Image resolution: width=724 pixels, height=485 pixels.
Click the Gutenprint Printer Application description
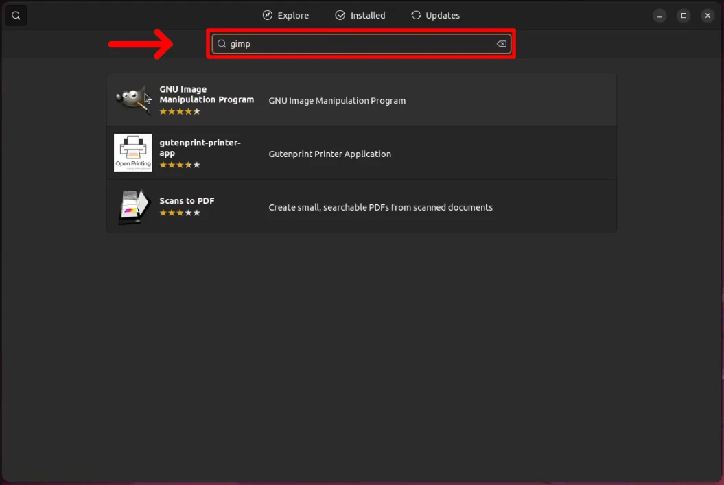(x=329, y=154)
